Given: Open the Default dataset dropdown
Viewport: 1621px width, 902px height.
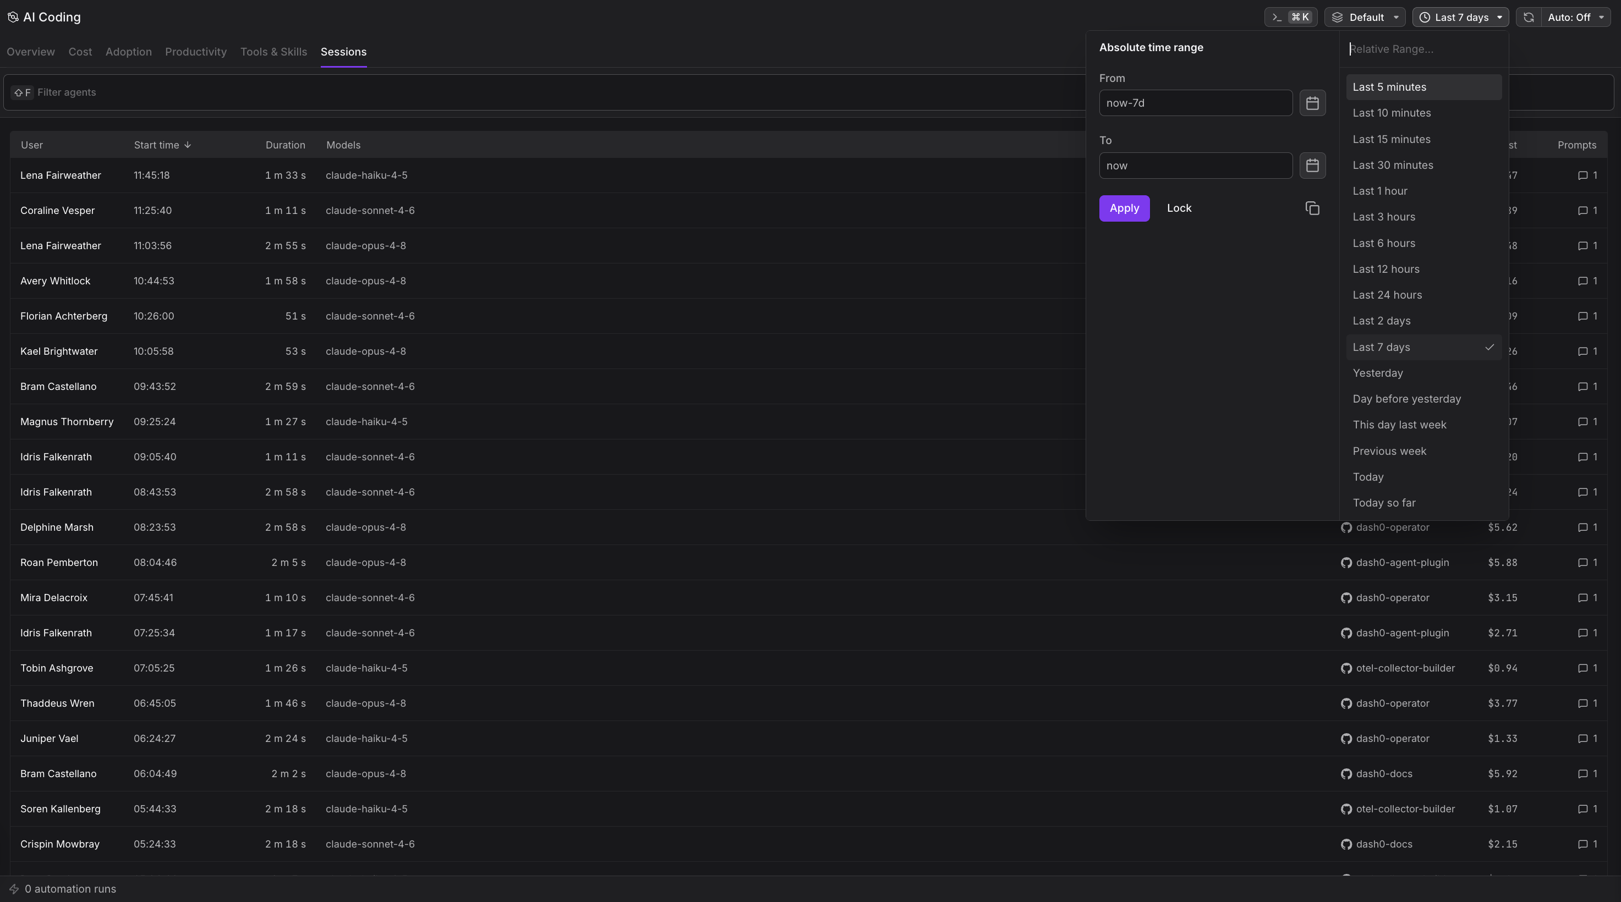Looking at the screenshot, I should [1364, 17].
